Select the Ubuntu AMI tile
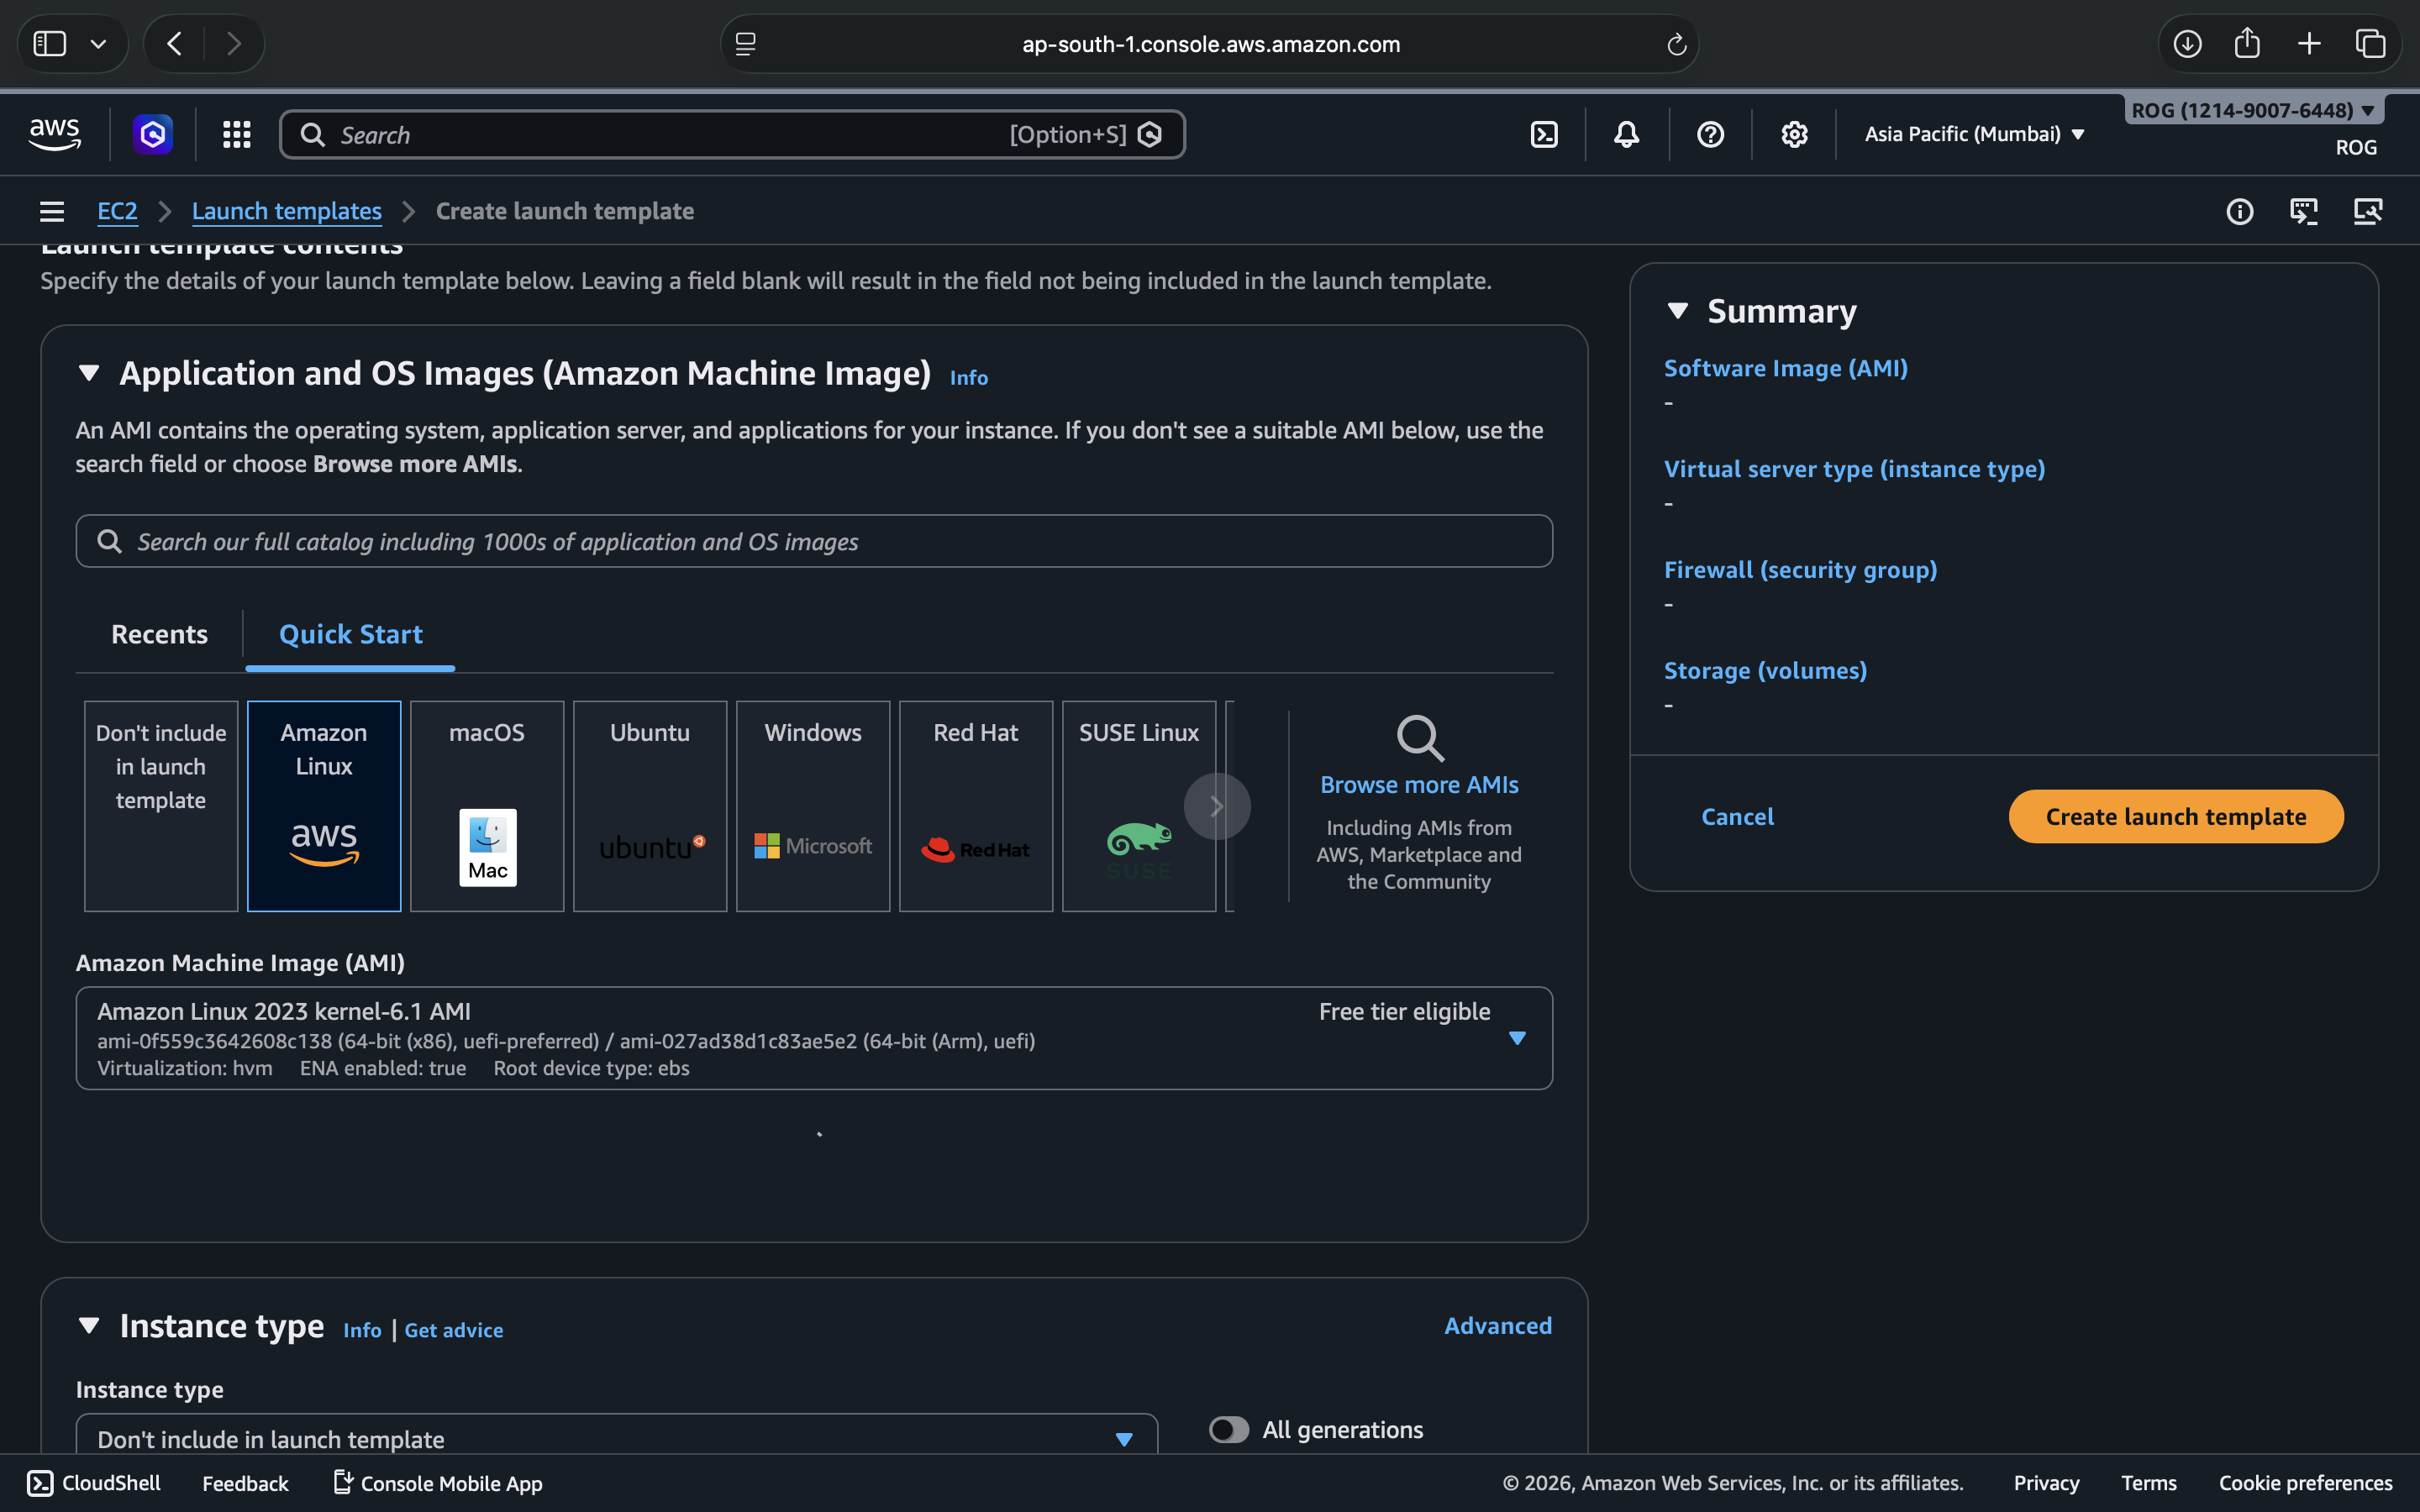This screenshot has height=1512, width=2420. [x=650, y=805]
